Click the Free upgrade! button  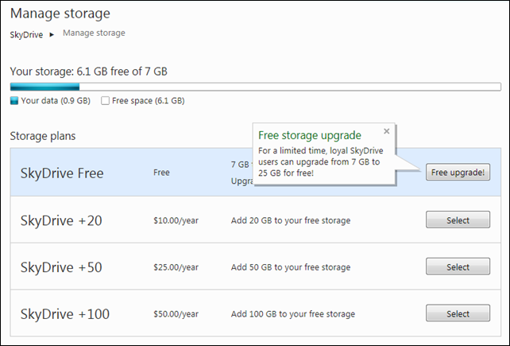coord(458,172)
